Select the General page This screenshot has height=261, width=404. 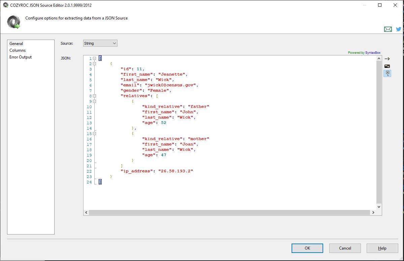point(16,44)
